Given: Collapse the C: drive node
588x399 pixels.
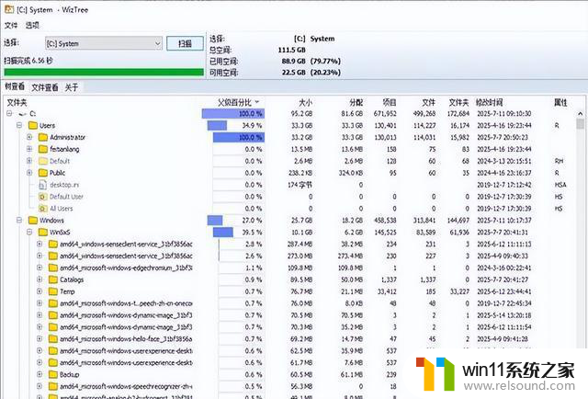Looking at the screenshot, I should point(9,113).
